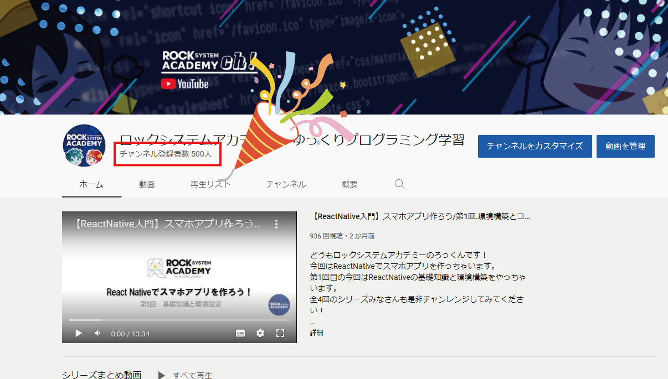
Task: View the 概要 tab
Action: click(x=350, y=184)
